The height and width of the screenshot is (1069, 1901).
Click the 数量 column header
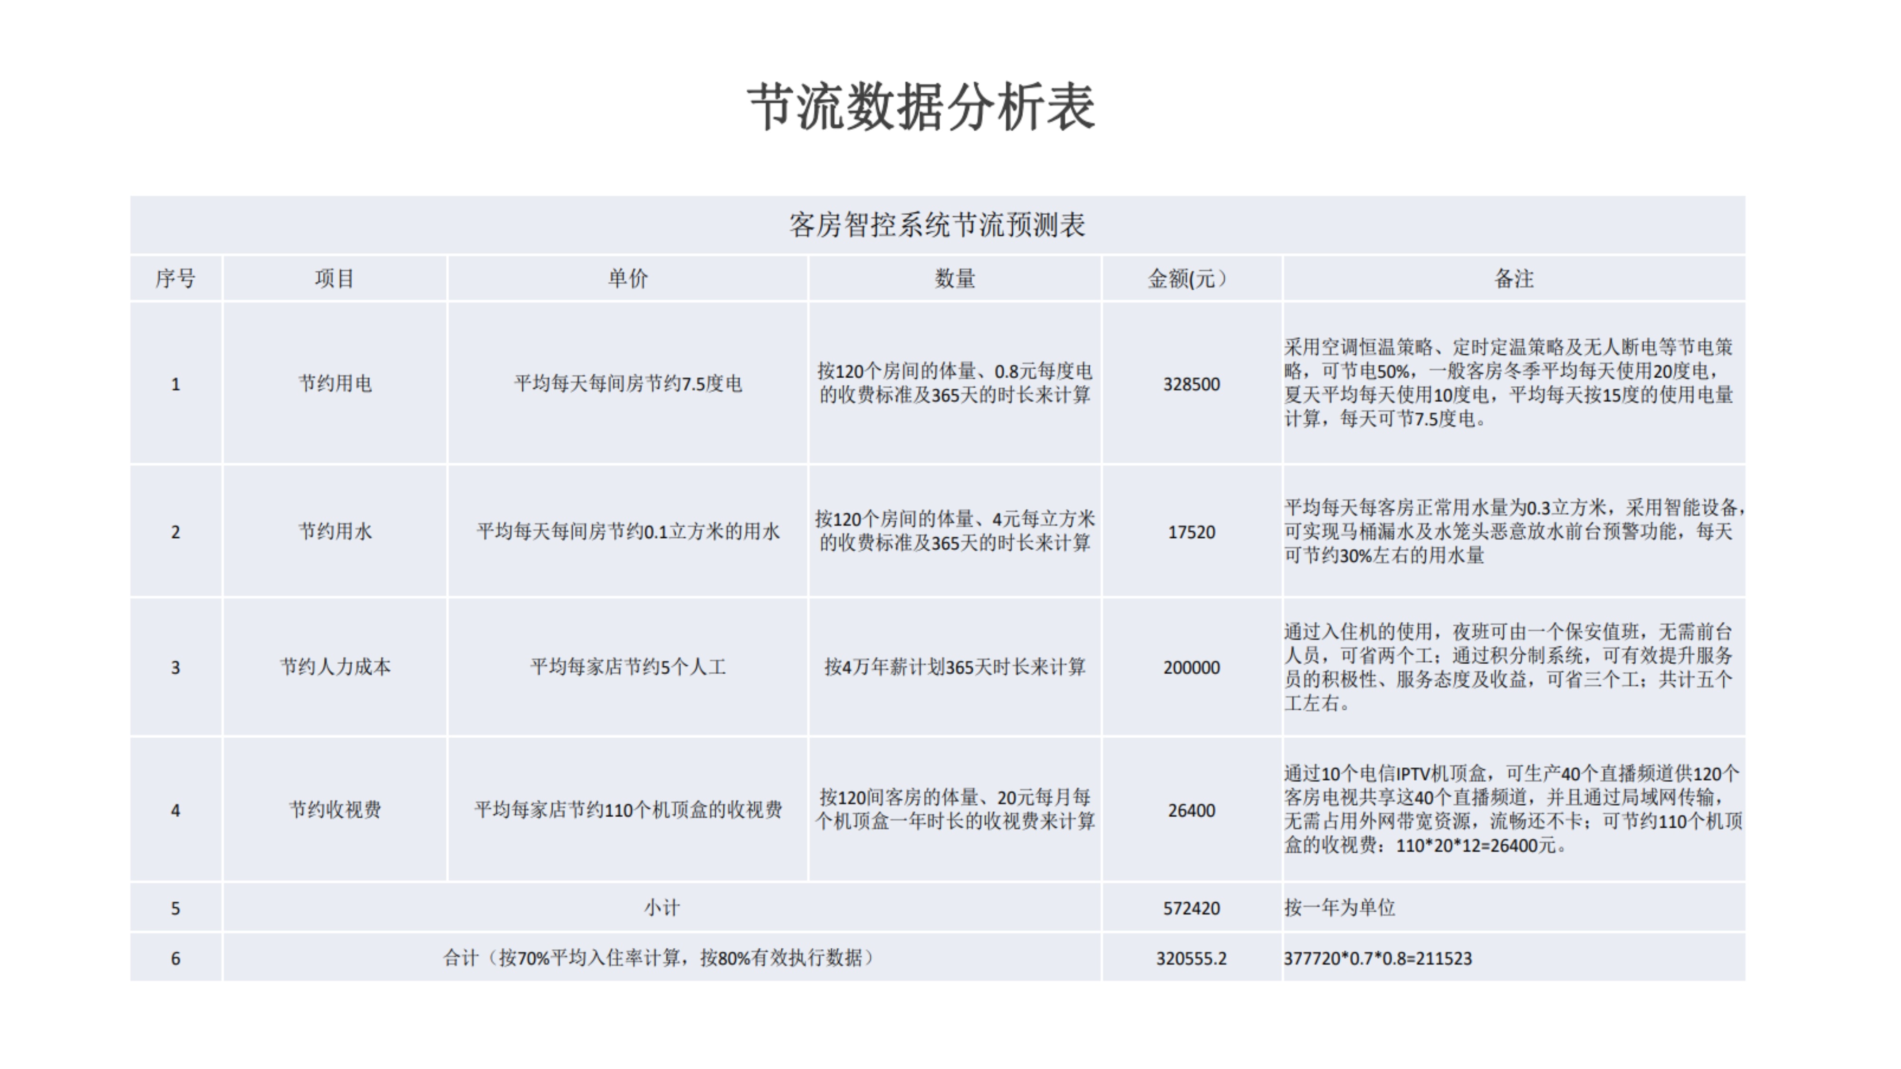click(955, 279)
